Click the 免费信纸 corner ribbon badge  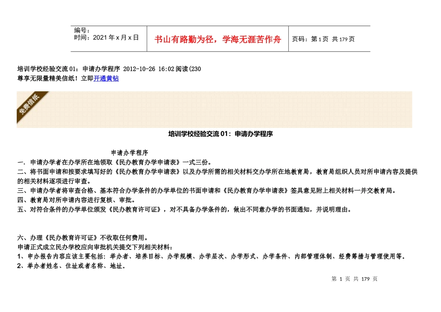pyautogui.click(x=30, y=105)
